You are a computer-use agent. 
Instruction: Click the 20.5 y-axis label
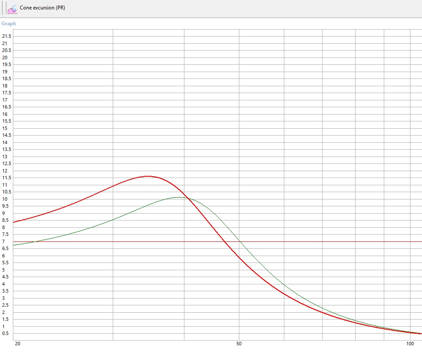[x=7, y=50]
